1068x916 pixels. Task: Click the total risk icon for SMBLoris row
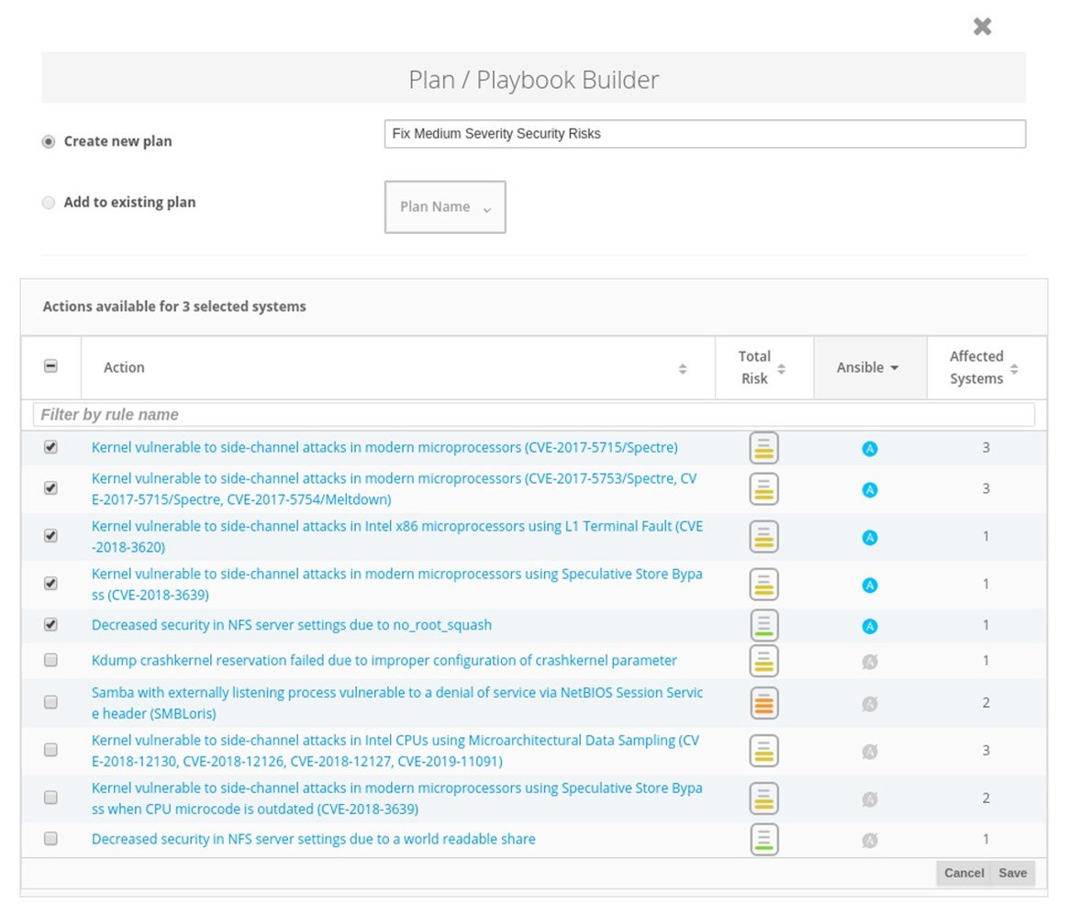coord(763,703)
